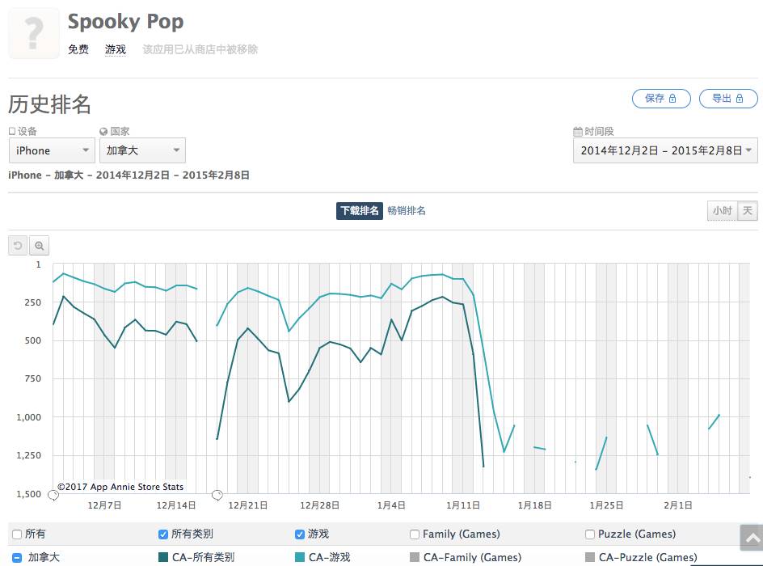Uncheck the 游戏 checkbox
Screen dimensions: 763x566
point(300,534)
